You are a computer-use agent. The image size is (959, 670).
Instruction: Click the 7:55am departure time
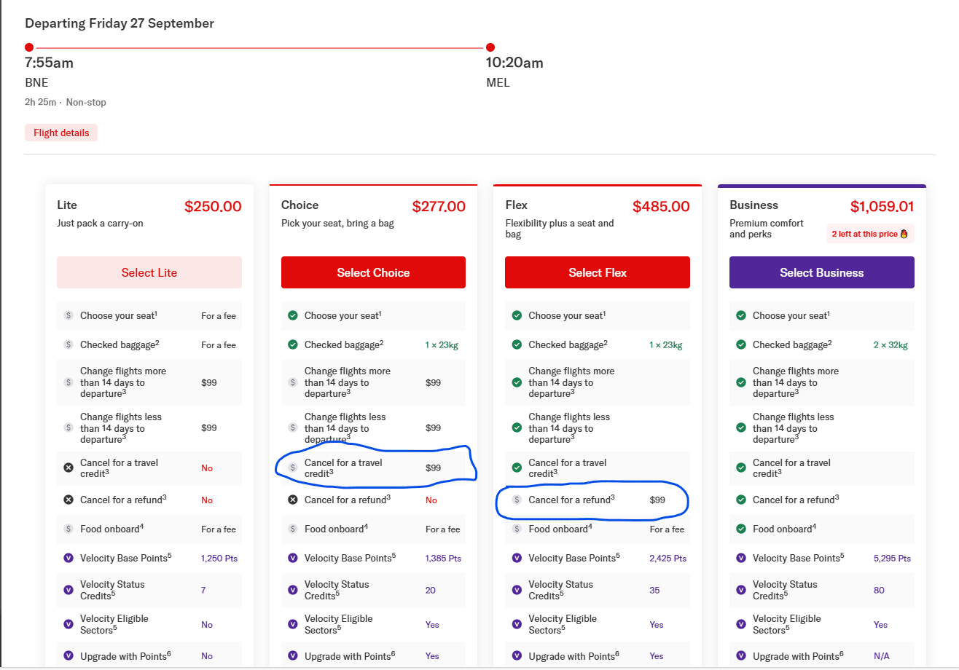click(x=49, y=63)
